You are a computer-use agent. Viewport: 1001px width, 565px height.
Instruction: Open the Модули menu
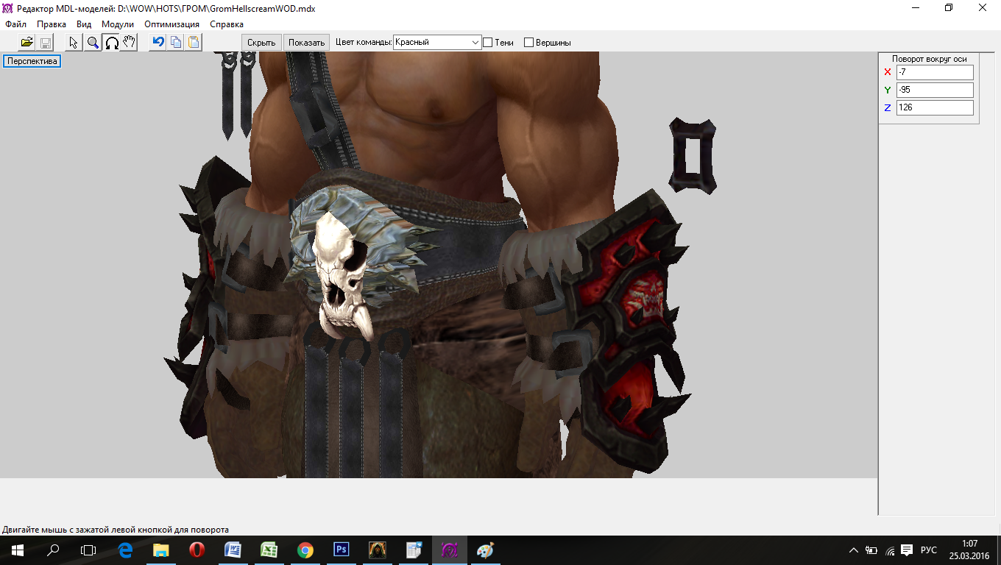coord(118,24)
